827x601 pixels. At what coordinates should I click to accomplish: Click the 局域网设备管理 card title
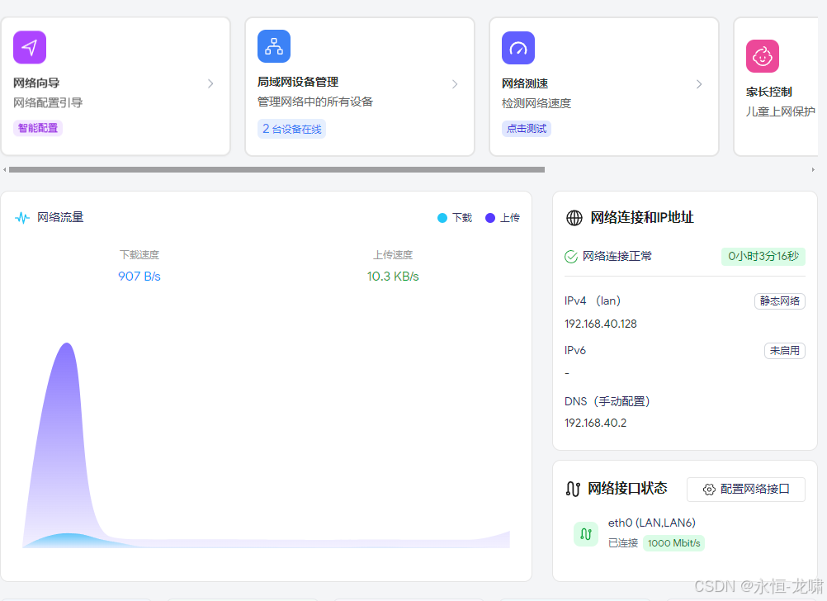[x=298, y=82]
